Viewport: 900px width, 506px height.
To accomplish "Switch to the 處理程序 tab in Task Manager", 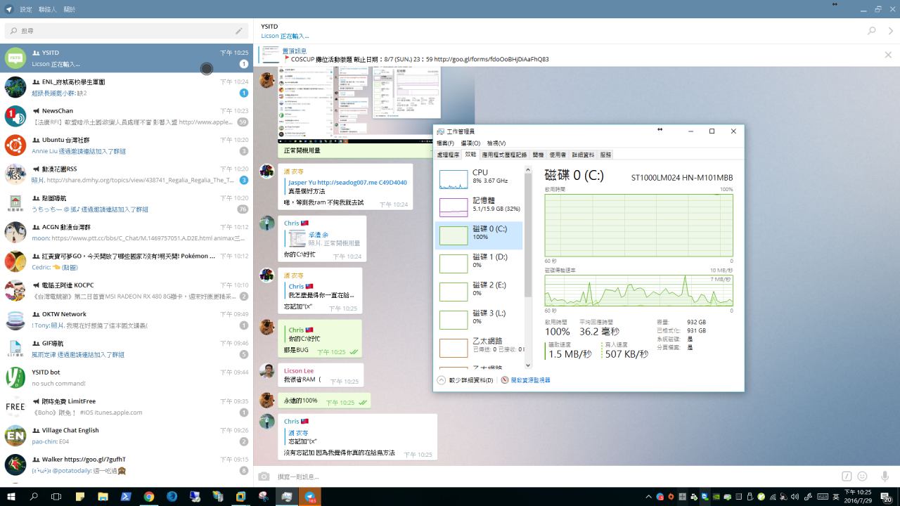I will (448, 155).
